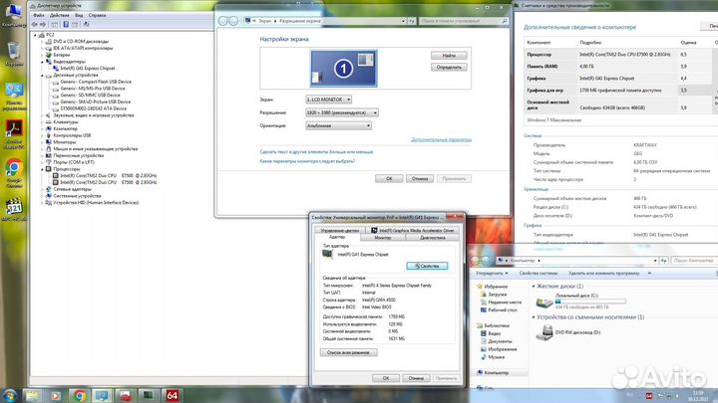Click scan for hardware changes toolbar icon
This screenshot has height=403, width=718.
click(x=87, y=24)
